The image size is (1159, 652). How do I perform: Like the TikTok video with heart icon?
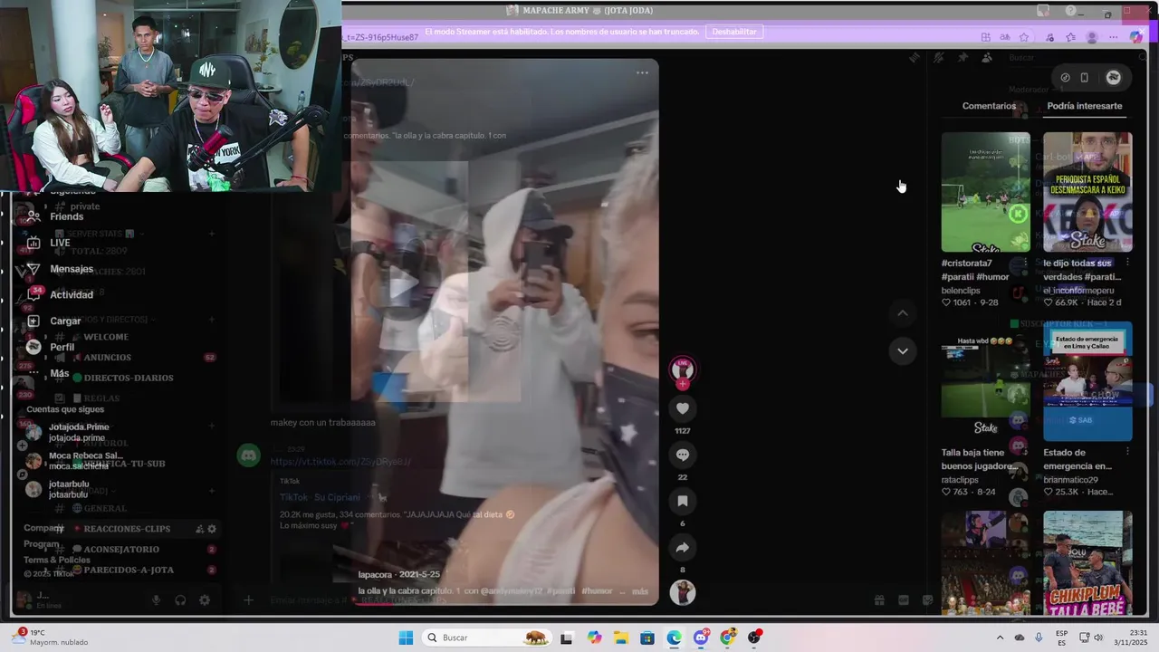click(683, 409)
